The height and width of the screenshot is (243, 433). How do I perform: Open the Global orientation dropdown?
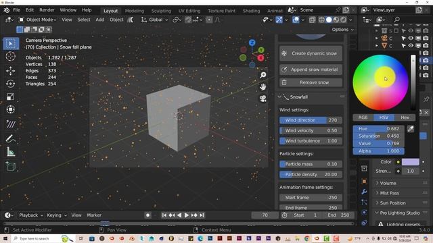[155, 20]
